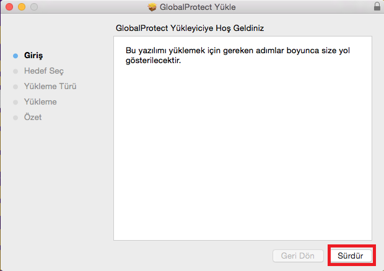
Task: Click the gray bullet next to Özet
Action: [x=15, y=118]
